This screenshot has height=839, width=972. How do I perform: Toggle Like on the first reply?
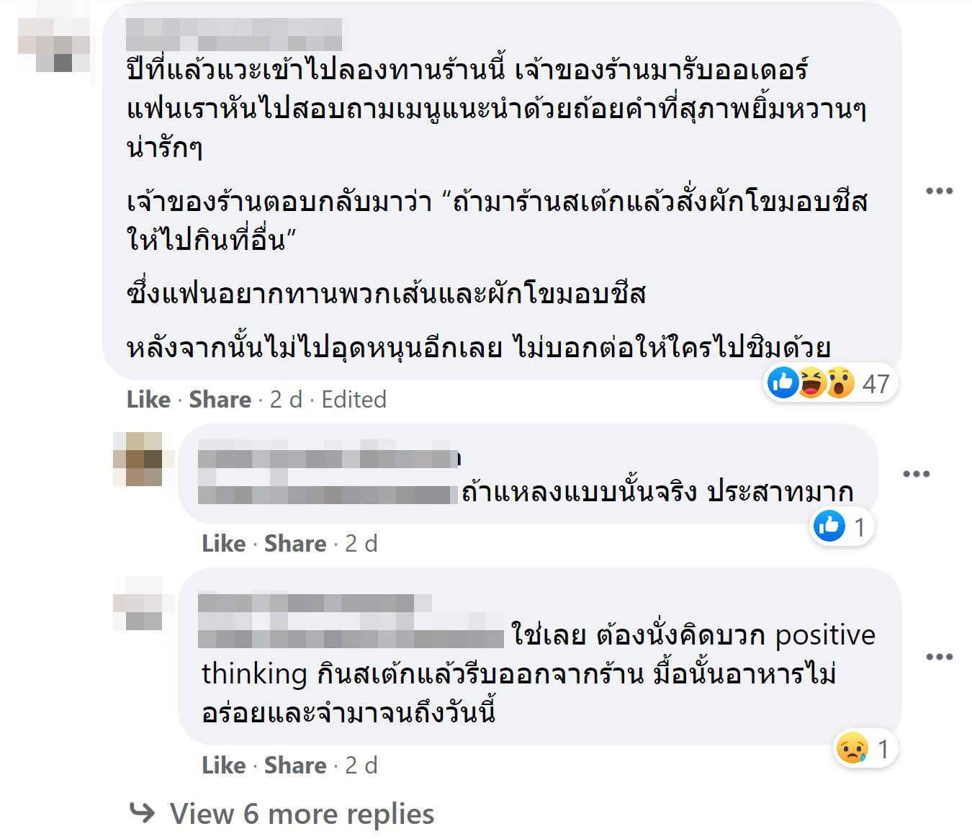225,544
